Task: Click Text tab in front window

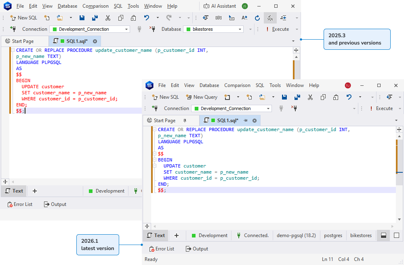Action: tap(156, 235)
